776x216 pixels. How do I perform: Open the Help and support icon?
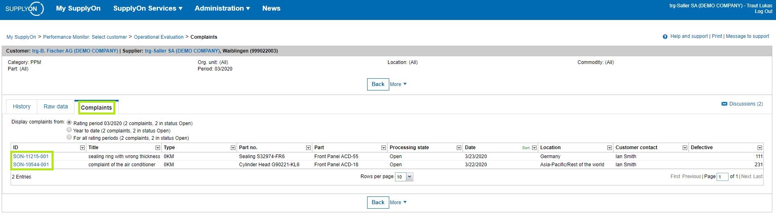tap(665, 37)
